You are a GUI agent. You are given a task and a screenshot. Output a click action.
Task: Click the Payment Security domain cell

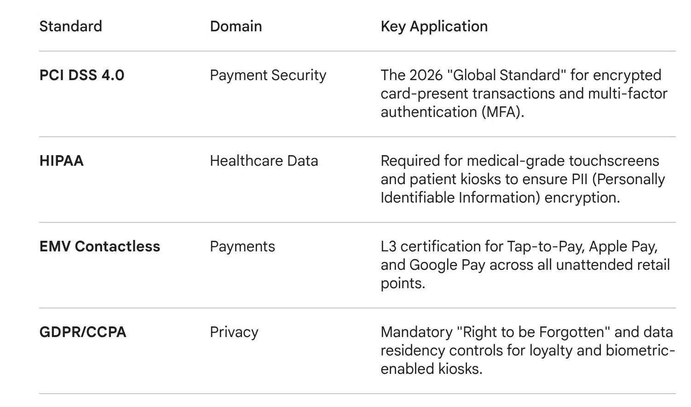268,75
